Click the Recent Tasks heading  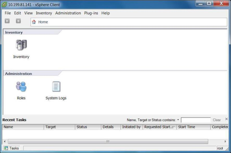[x=14, y=120]
